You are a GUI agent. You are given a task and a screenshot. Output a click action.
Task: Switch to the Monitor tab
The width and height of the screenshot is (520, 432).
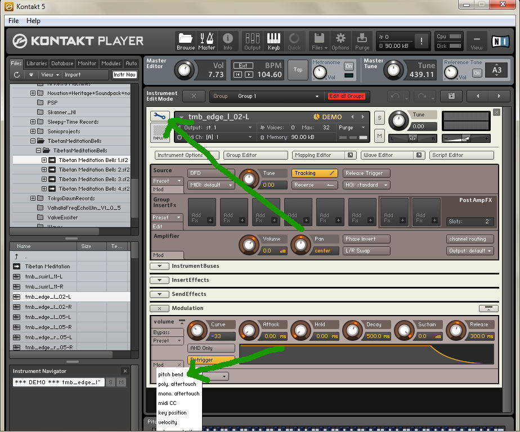coord(87,64)
